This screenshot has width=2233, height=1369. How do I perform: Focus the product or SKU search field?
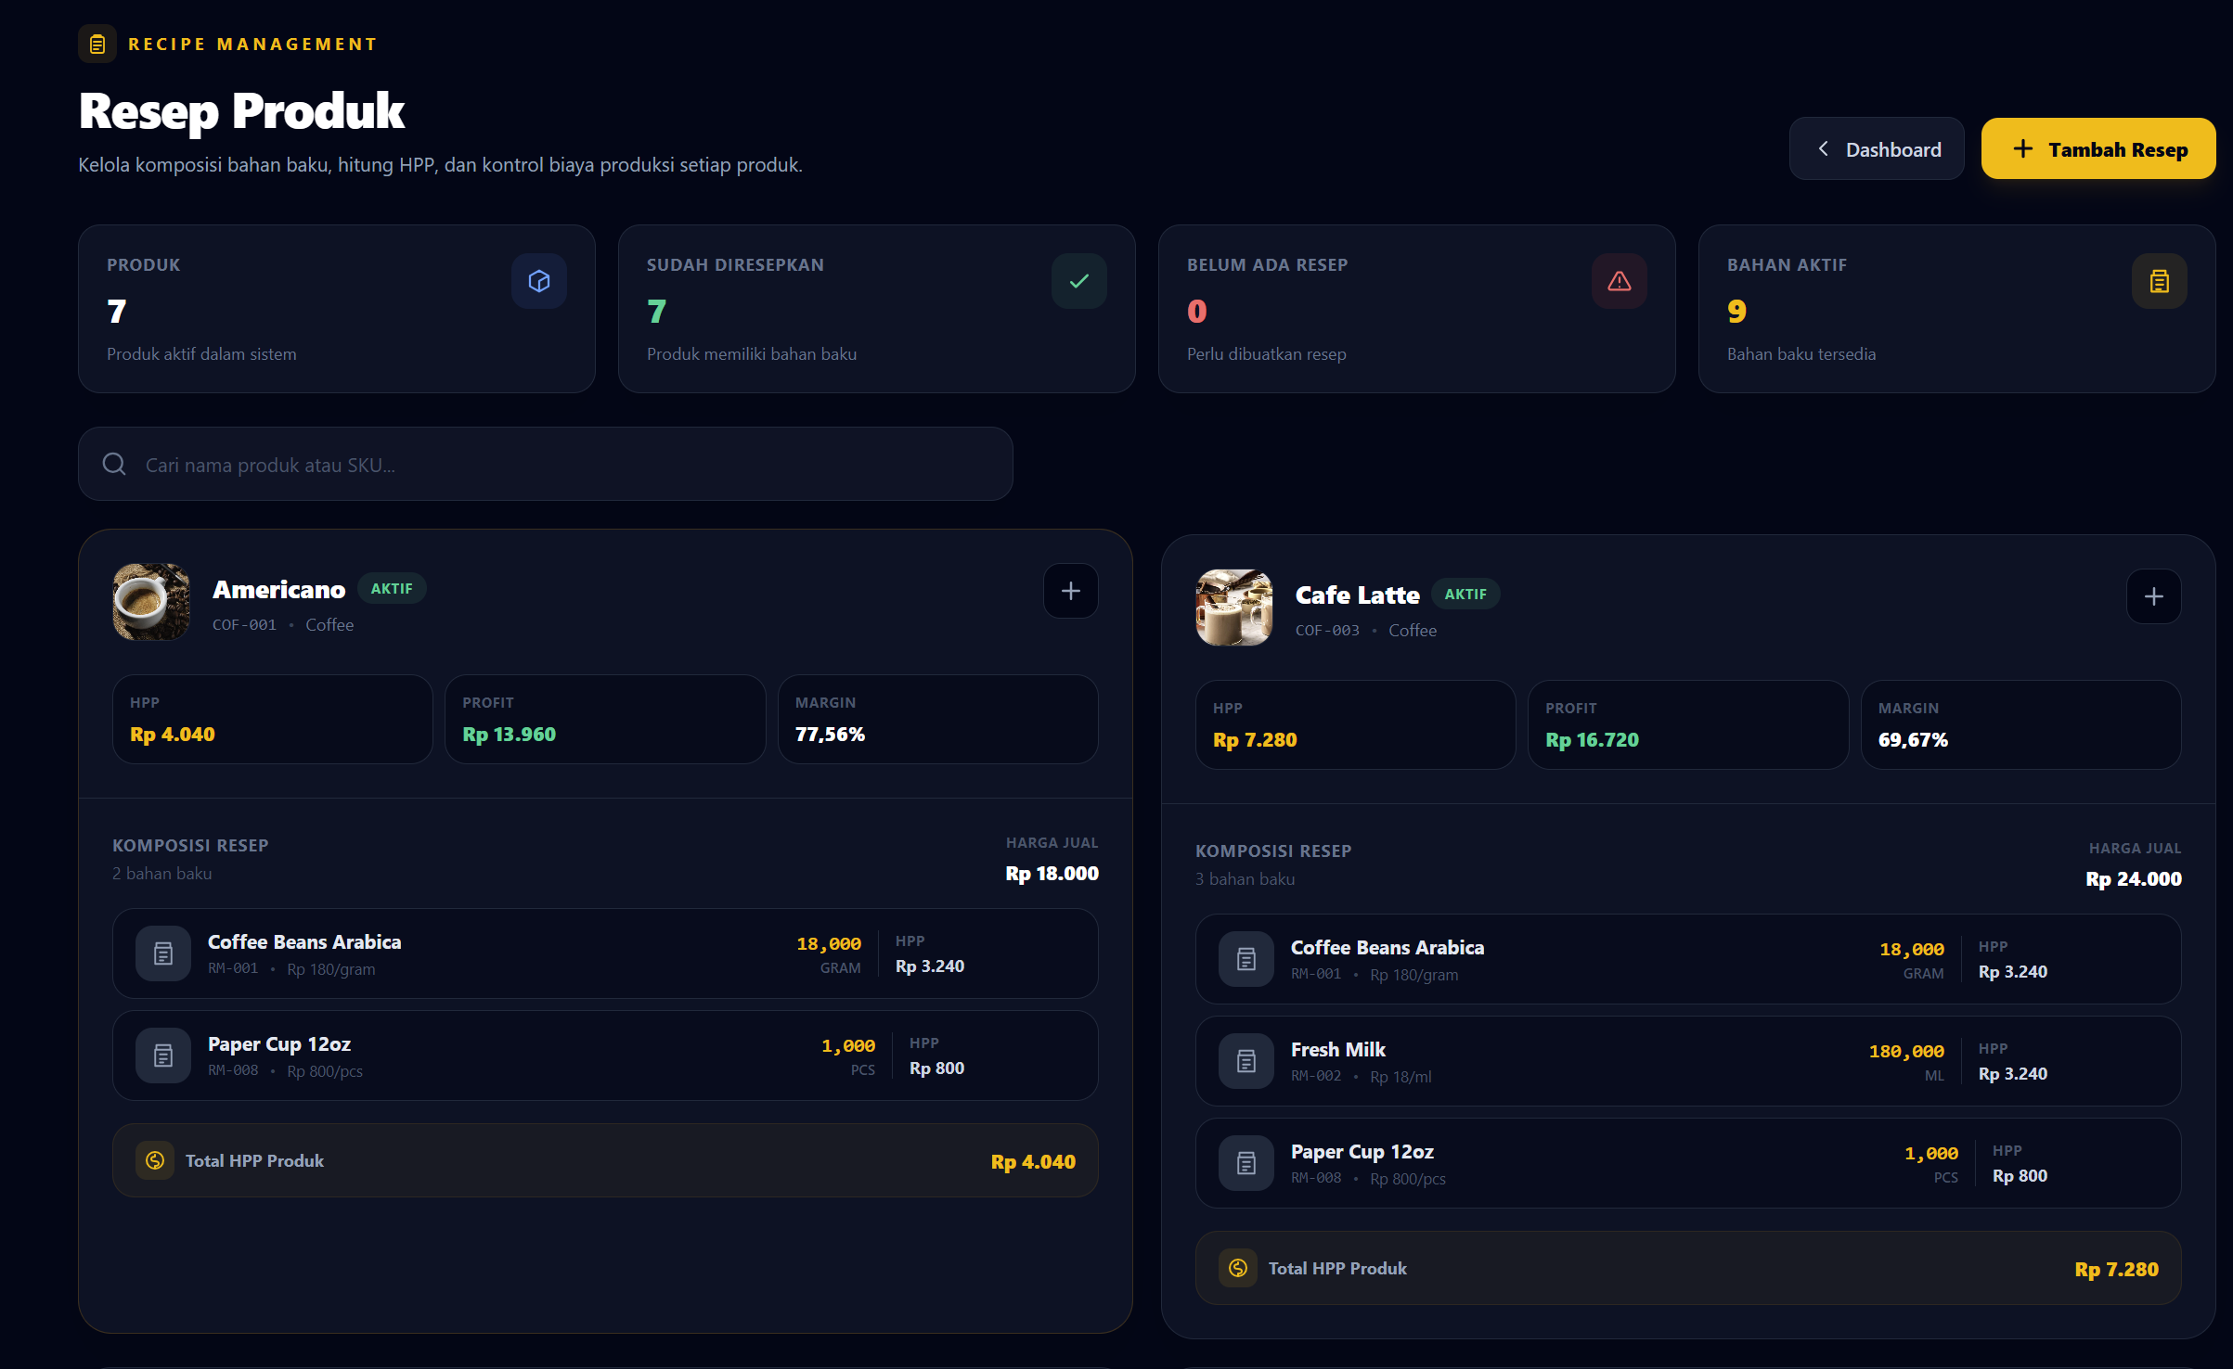[546, 464]
